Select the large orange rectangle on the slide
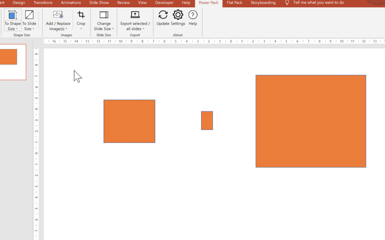 tap(311, 121)
